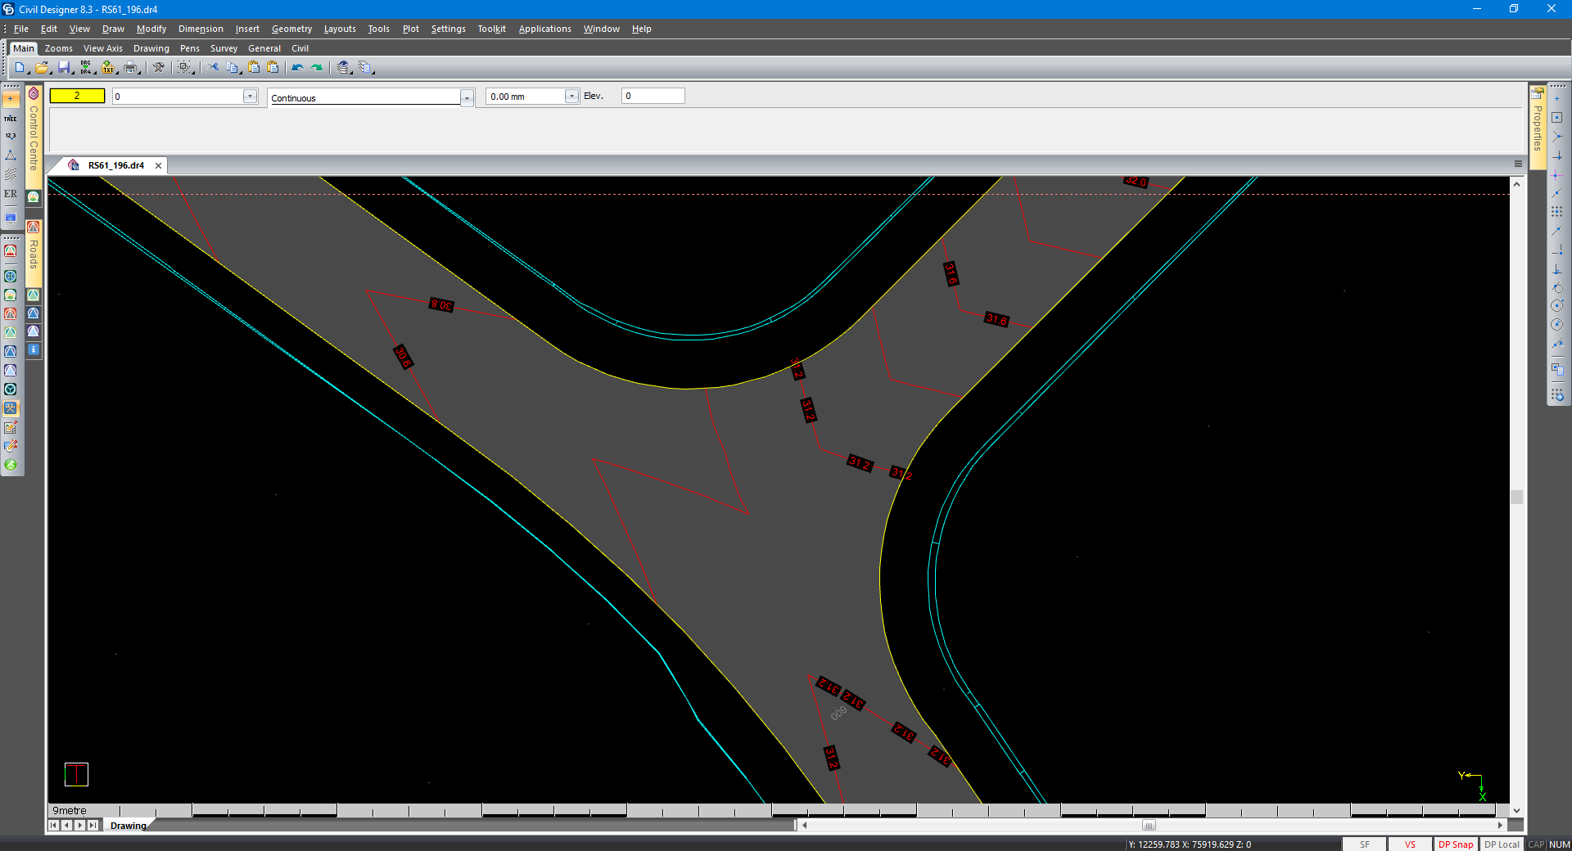Click the Save file icon
The width and height of the screenshot is (1572, 851).
(x=64, y=68)
